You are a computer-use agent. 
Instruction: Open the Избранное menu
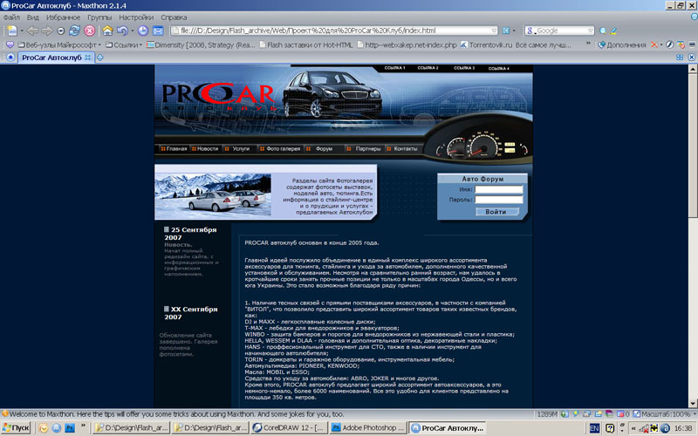point(63,17)
